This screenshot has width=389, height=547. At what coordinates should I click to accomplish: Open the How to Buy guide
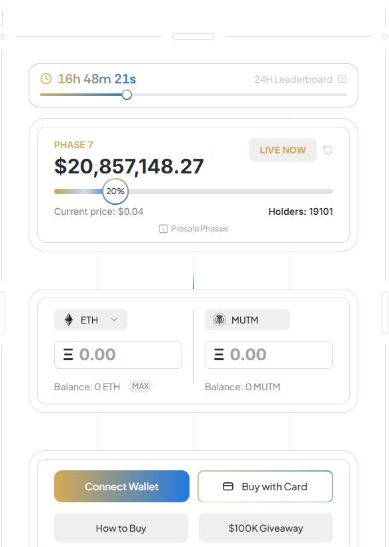[121, 528]
